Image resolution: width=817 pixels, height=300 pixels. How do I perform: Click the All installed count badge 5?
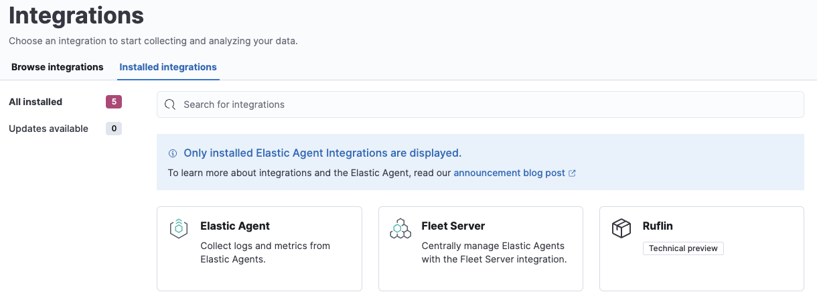click(114, 102)
